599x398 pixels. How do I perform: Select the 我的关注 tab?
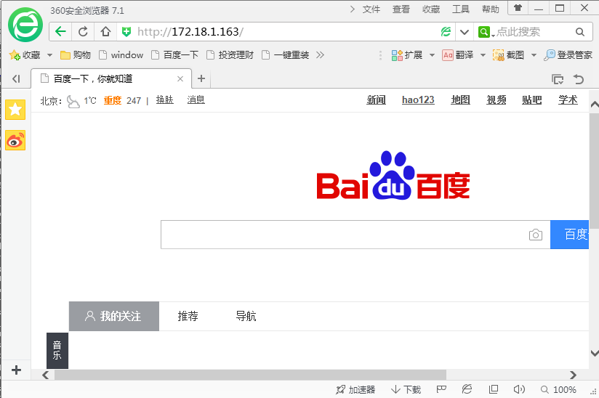114,316
